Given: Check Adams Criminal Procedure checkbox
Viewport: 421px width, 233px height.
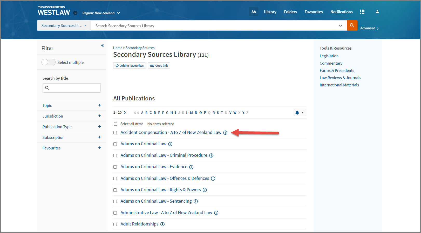Looking at the screenshot, I should pos(115,155).
